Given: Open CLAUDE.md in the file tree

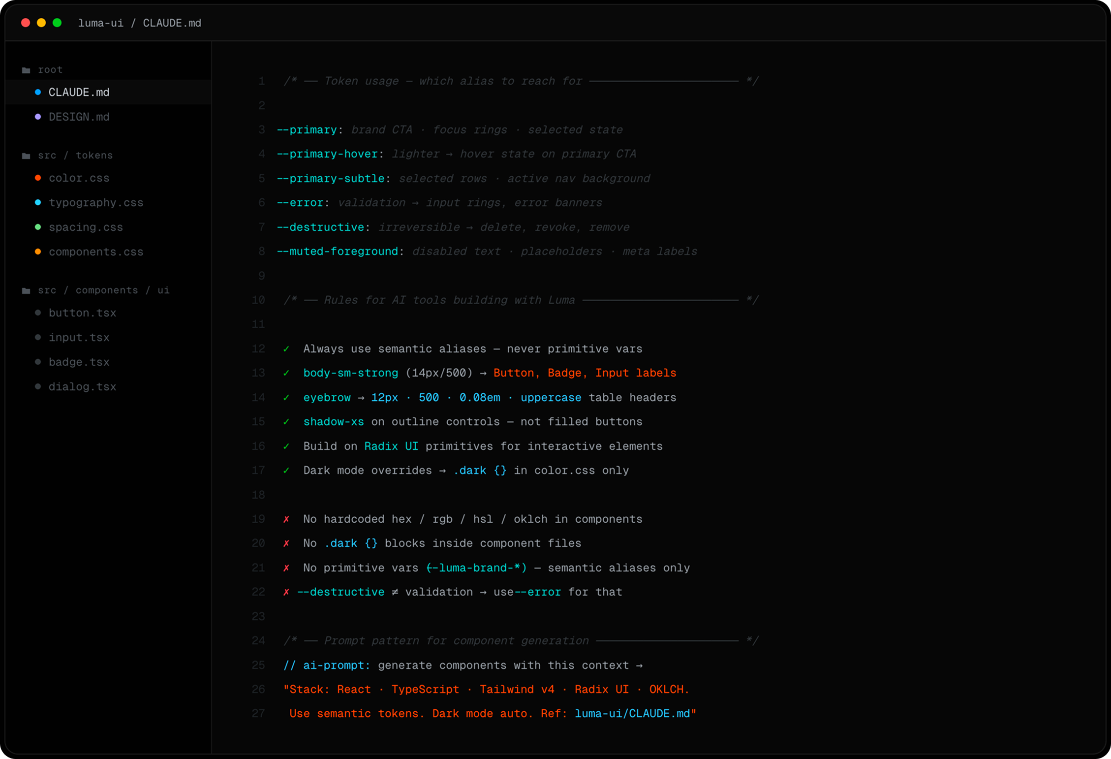Looking at the screenshot, I should [x=108, y=92].
